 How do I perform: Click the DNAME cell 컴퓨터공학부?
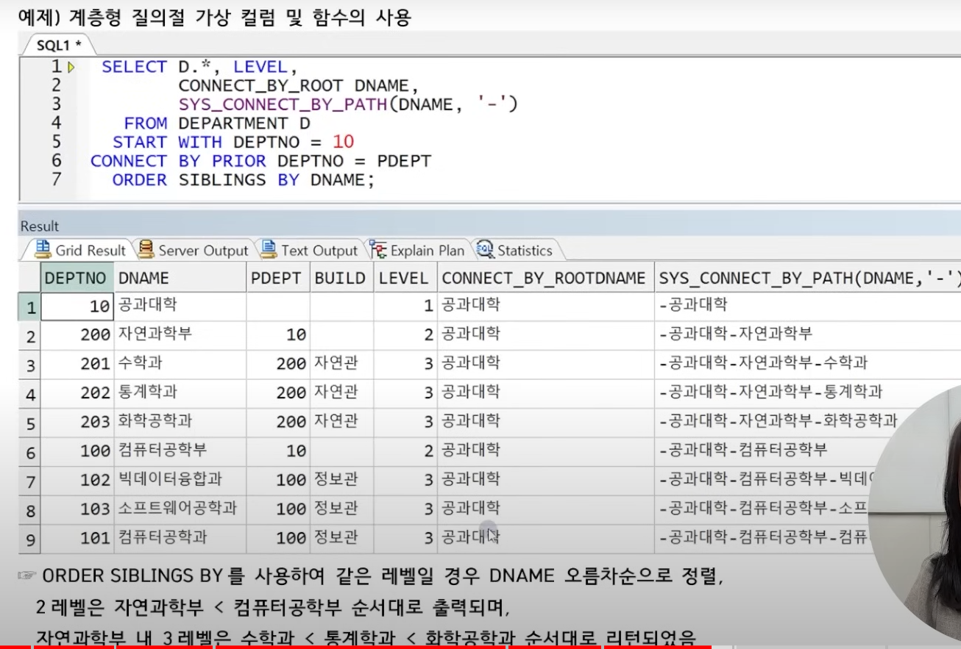pos(180,451)
